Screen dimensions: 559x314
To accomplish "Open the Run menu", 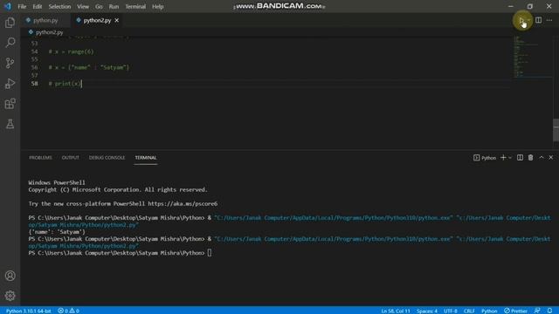I will pyautogui.click(x=114, y=6).
